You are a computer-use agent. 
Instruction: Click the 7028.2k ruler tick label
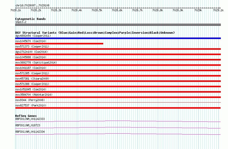[36, 10]
